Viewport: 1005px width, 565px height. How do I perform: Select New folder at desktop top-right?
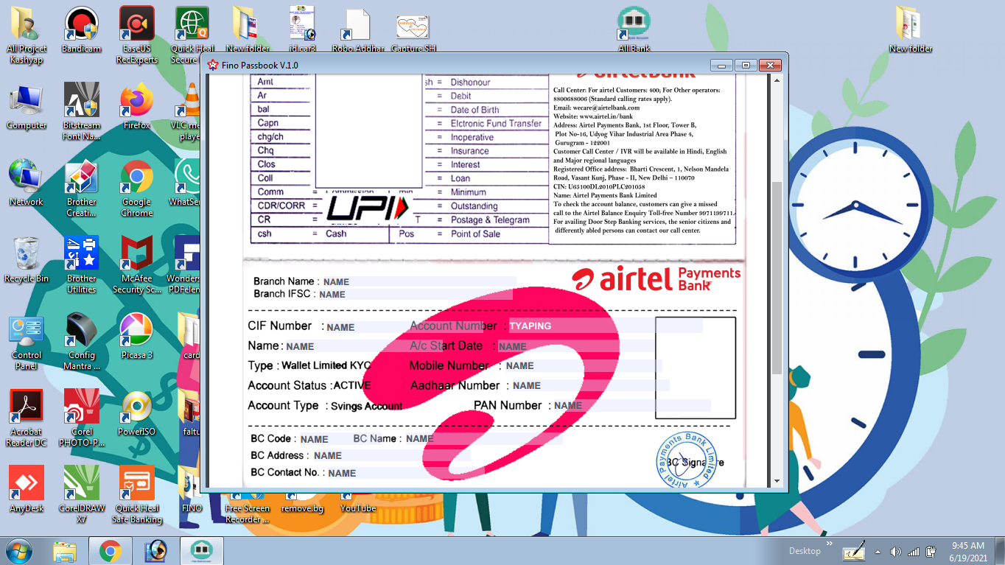(911, 29)
